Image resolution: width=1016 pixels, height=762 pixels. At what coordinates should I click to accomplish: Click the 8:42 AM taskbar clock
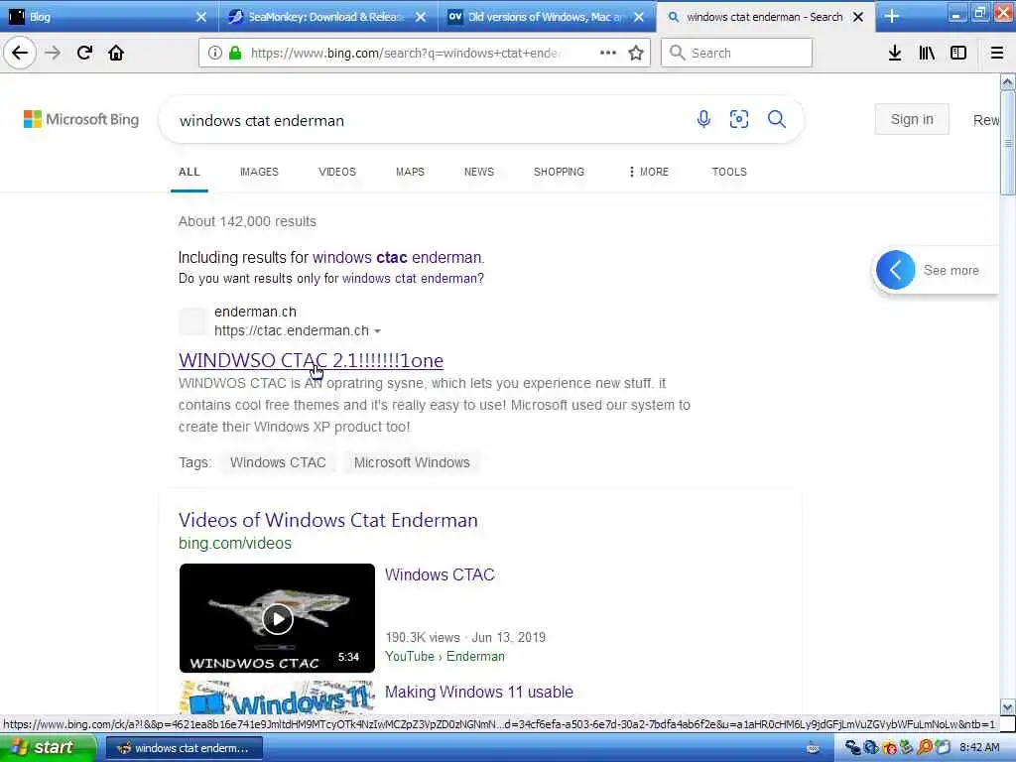click(979, 748)
